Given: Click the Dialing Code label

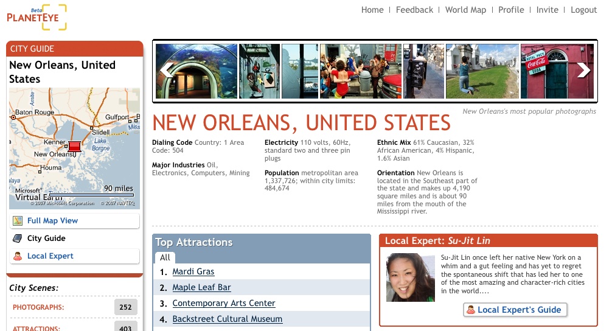Looking at the screenshot, I should [172, 142].
